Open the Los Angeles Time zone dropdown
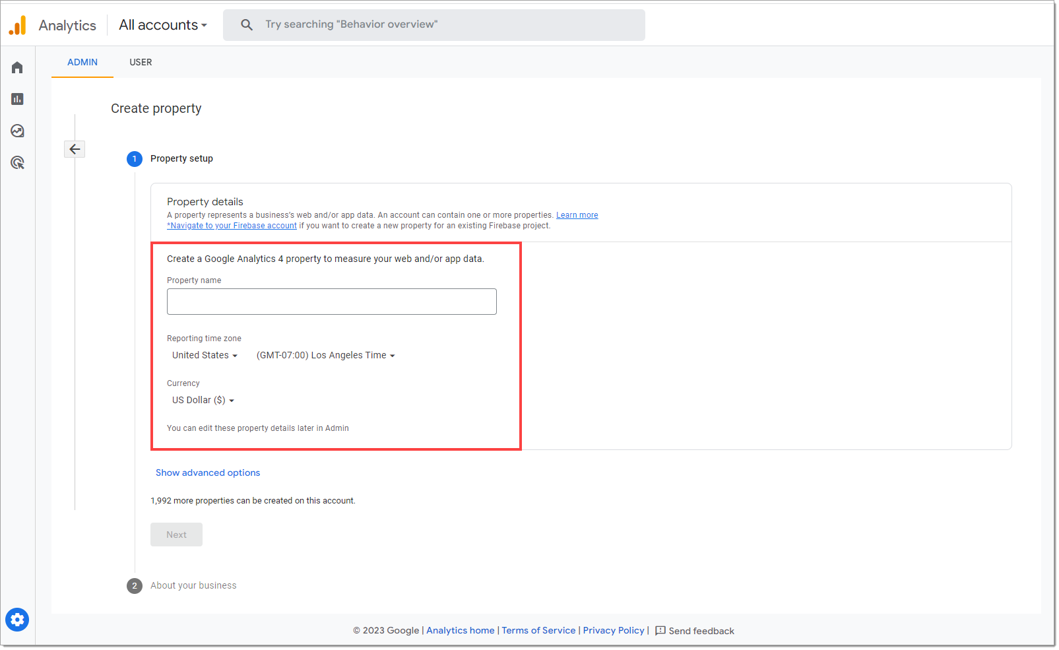The height and width of the screenshot is (650, 1059). click(x=325, y=355)
